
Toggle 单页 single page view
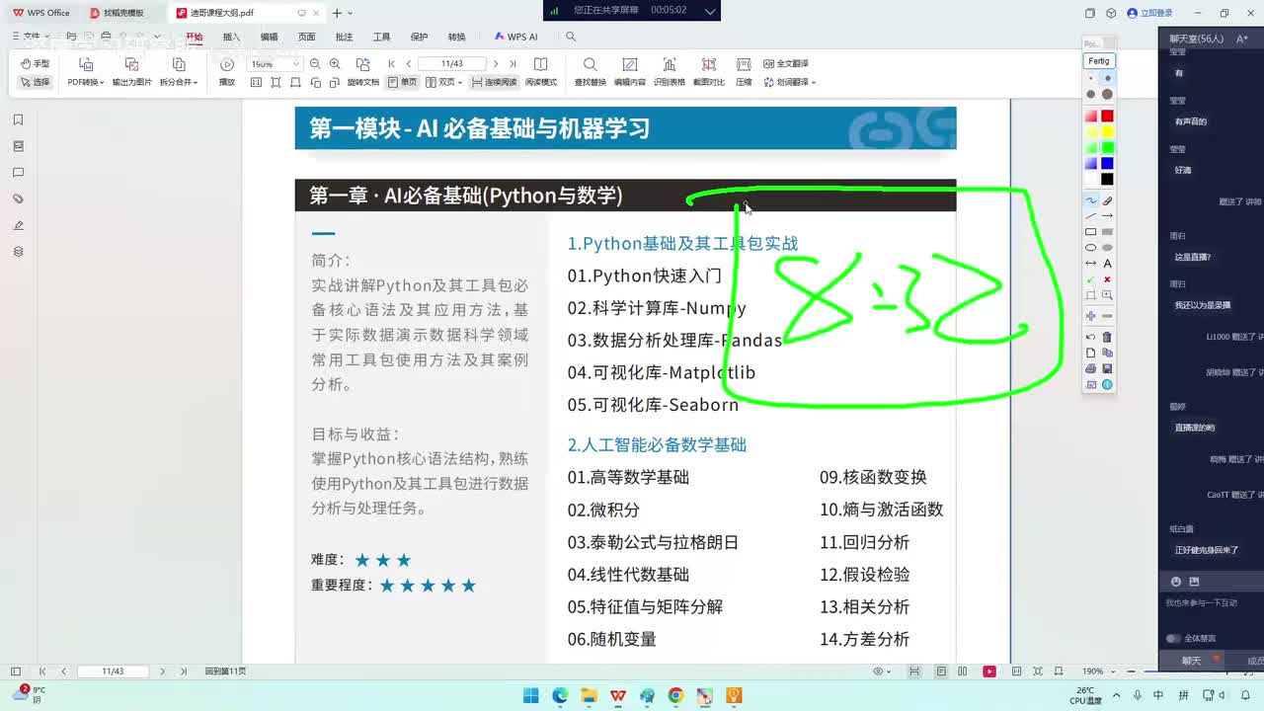[x=403, y=82]
